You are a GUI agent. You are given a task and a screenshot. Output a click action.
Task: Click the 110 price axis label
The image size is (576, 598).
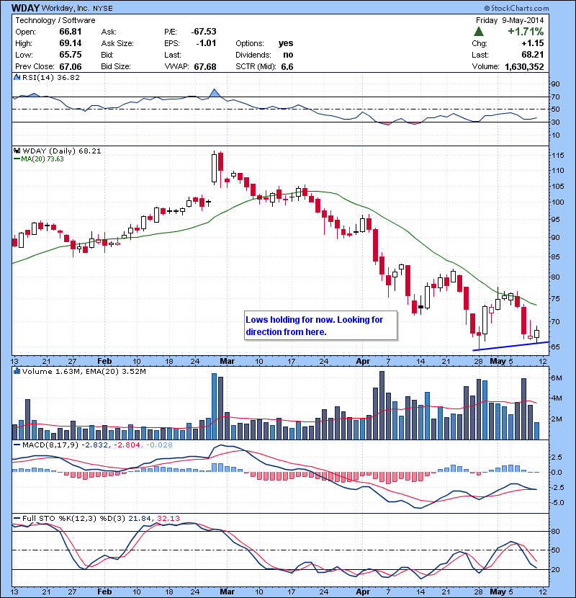point(558,171)
